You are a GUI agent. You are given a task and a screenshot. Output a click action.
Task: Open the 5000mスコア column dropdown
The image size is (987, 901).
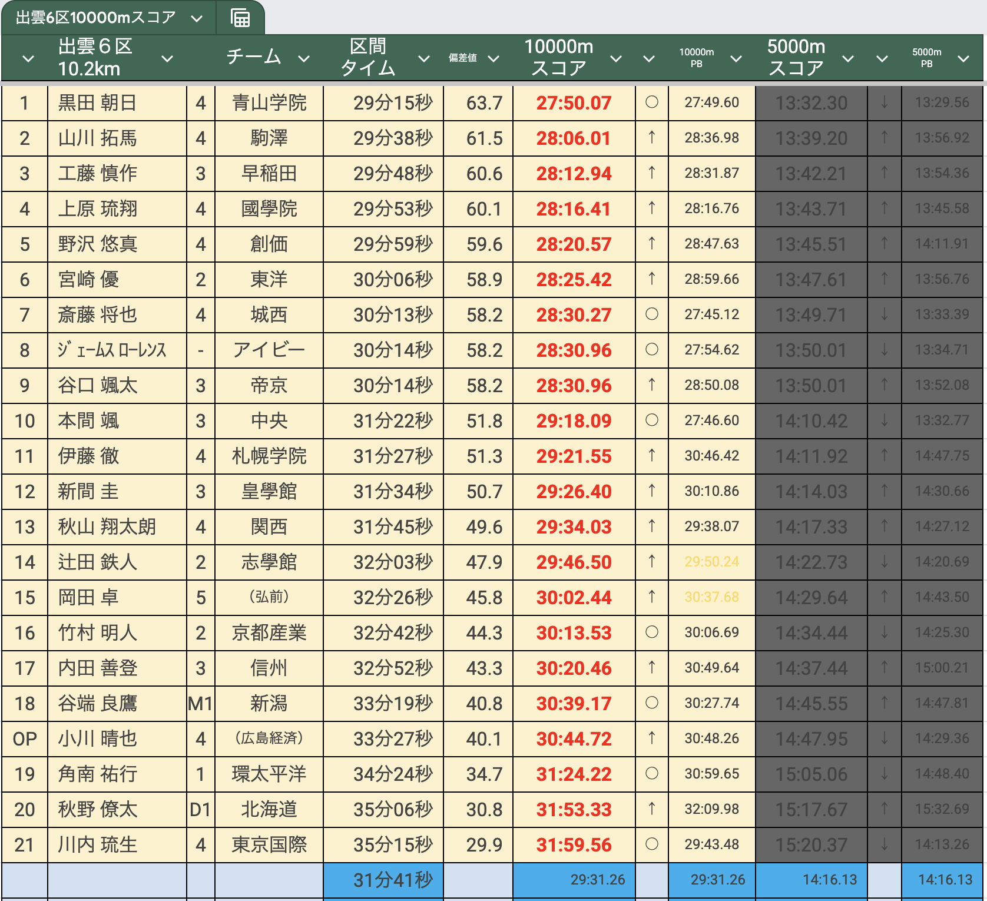tap(848, 58)
